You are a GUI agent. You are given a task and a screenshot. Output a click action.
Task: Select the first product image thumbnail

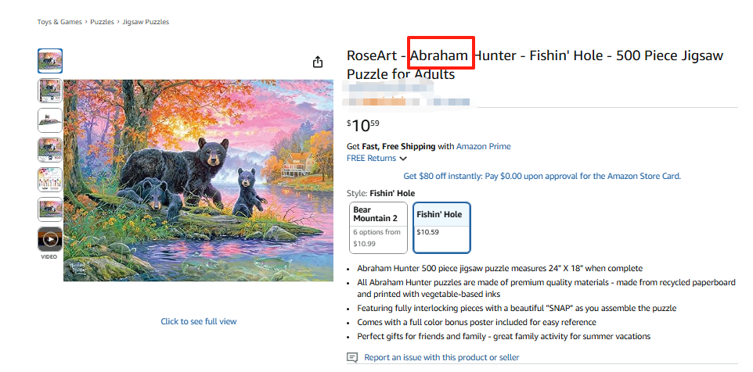[x=50, y=61]
